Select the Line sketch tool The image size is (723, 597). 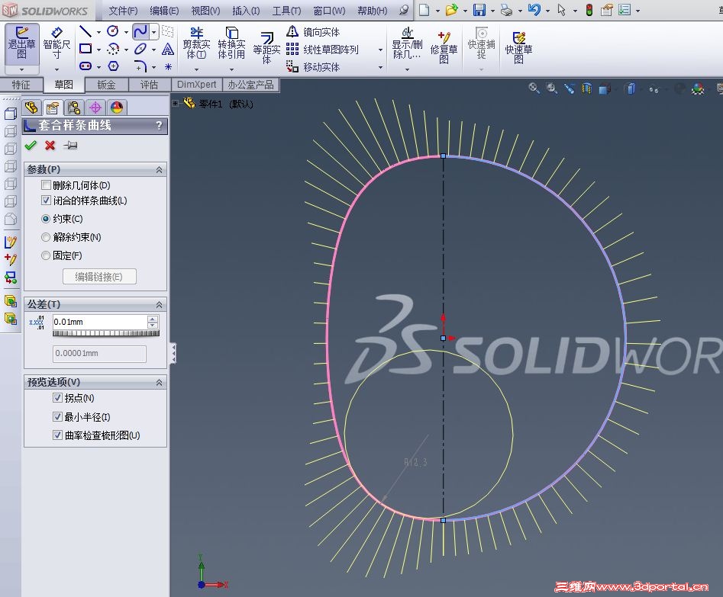[86, 31]
